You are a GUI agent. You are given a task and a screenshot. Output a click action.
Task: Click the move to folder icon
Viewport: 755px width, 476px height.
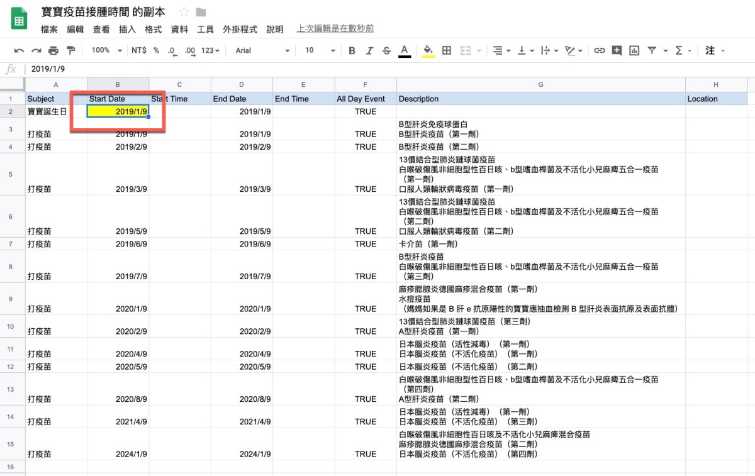[201, 12]
